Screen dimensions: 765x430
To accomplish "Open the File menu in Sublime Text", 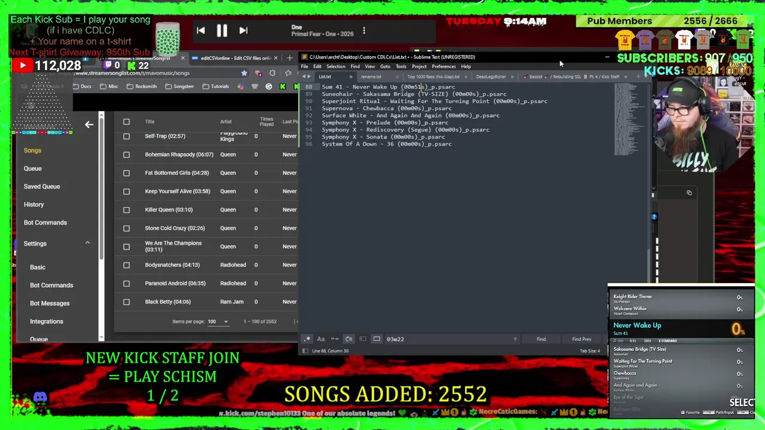I will point(305,66).
